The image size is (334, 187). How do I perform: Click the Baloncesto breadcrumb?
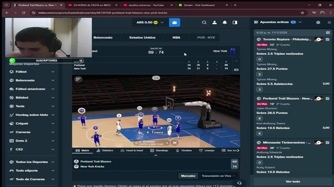(103, 37)
